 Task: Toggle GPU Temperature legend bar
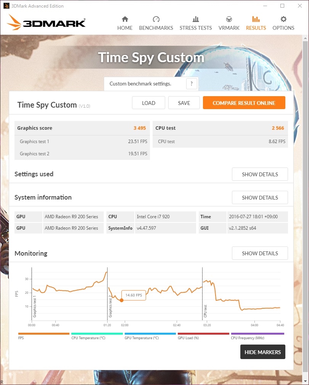pyautogui.click(x=150, y=334)
